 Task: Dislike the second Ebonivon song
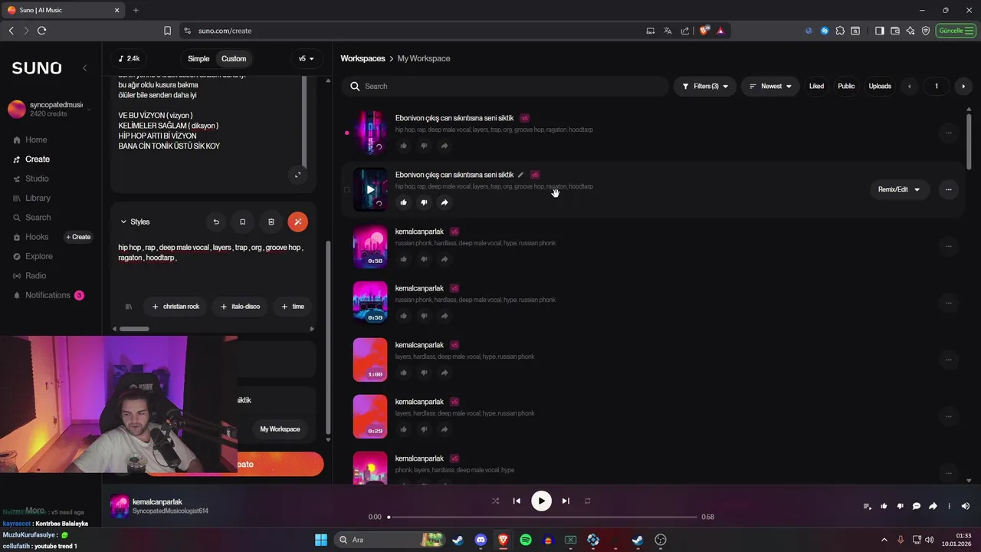click(424, 202)
